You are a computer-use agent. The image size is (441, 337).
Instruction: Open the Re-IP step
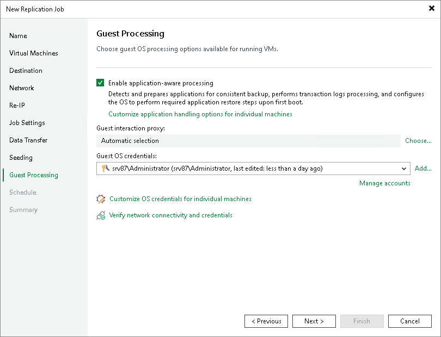click(x=17, y=105)
